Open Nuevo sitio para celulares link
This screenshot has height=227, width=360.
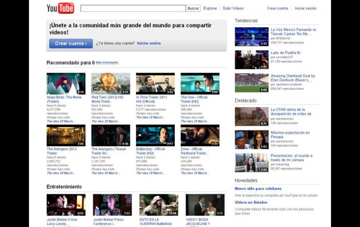tap(258, 189)
